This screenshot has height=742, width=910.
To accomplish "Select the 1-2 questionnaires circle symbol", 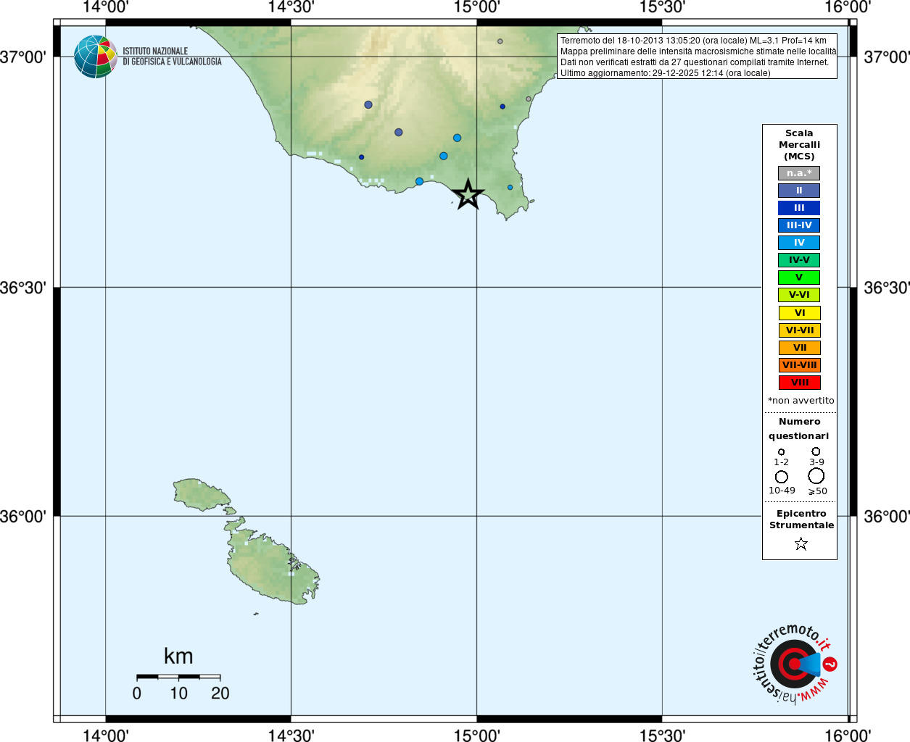I will [781, 452].
